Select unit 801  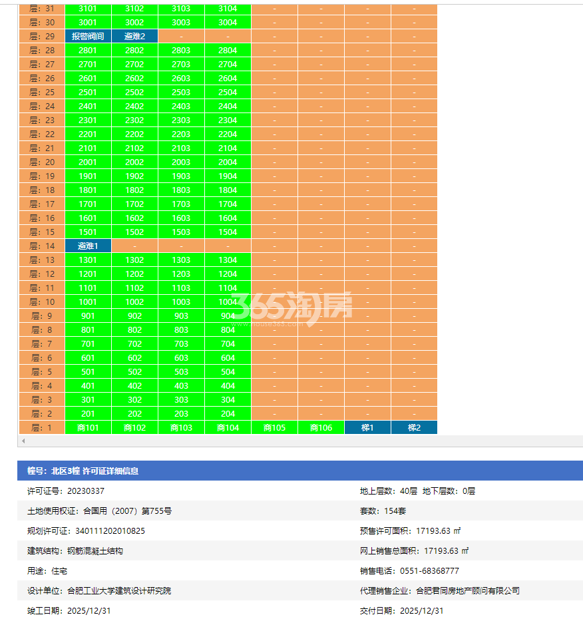click(x=88, y=330)
